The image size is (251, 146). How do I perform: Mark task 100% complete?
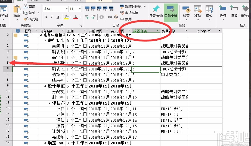(x=111, y=9)
